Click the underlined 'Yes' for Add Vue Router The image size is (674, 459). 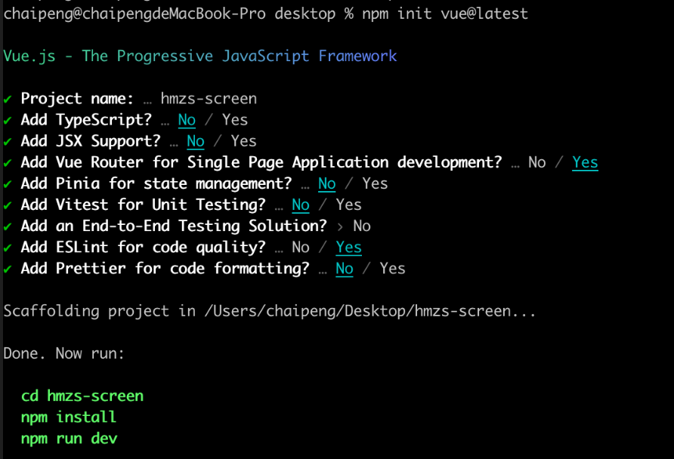585,162
